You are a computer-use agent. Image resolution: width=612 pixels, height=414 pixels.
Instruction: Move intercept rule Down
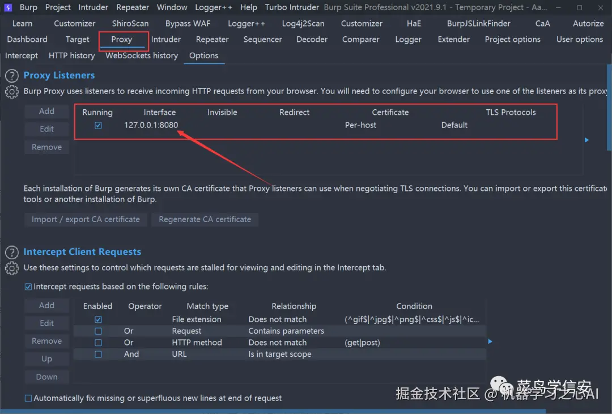[x=47, y=377]
